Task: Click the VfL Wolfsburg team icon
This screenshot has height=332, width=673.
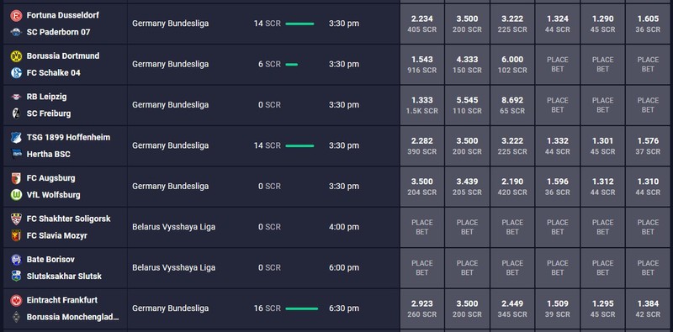Action: pos(16,195)
